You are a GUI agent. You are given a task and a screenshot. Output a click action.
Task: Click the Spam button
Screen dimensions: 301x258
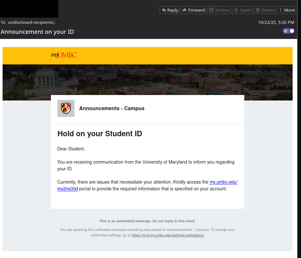pos(242,10)
